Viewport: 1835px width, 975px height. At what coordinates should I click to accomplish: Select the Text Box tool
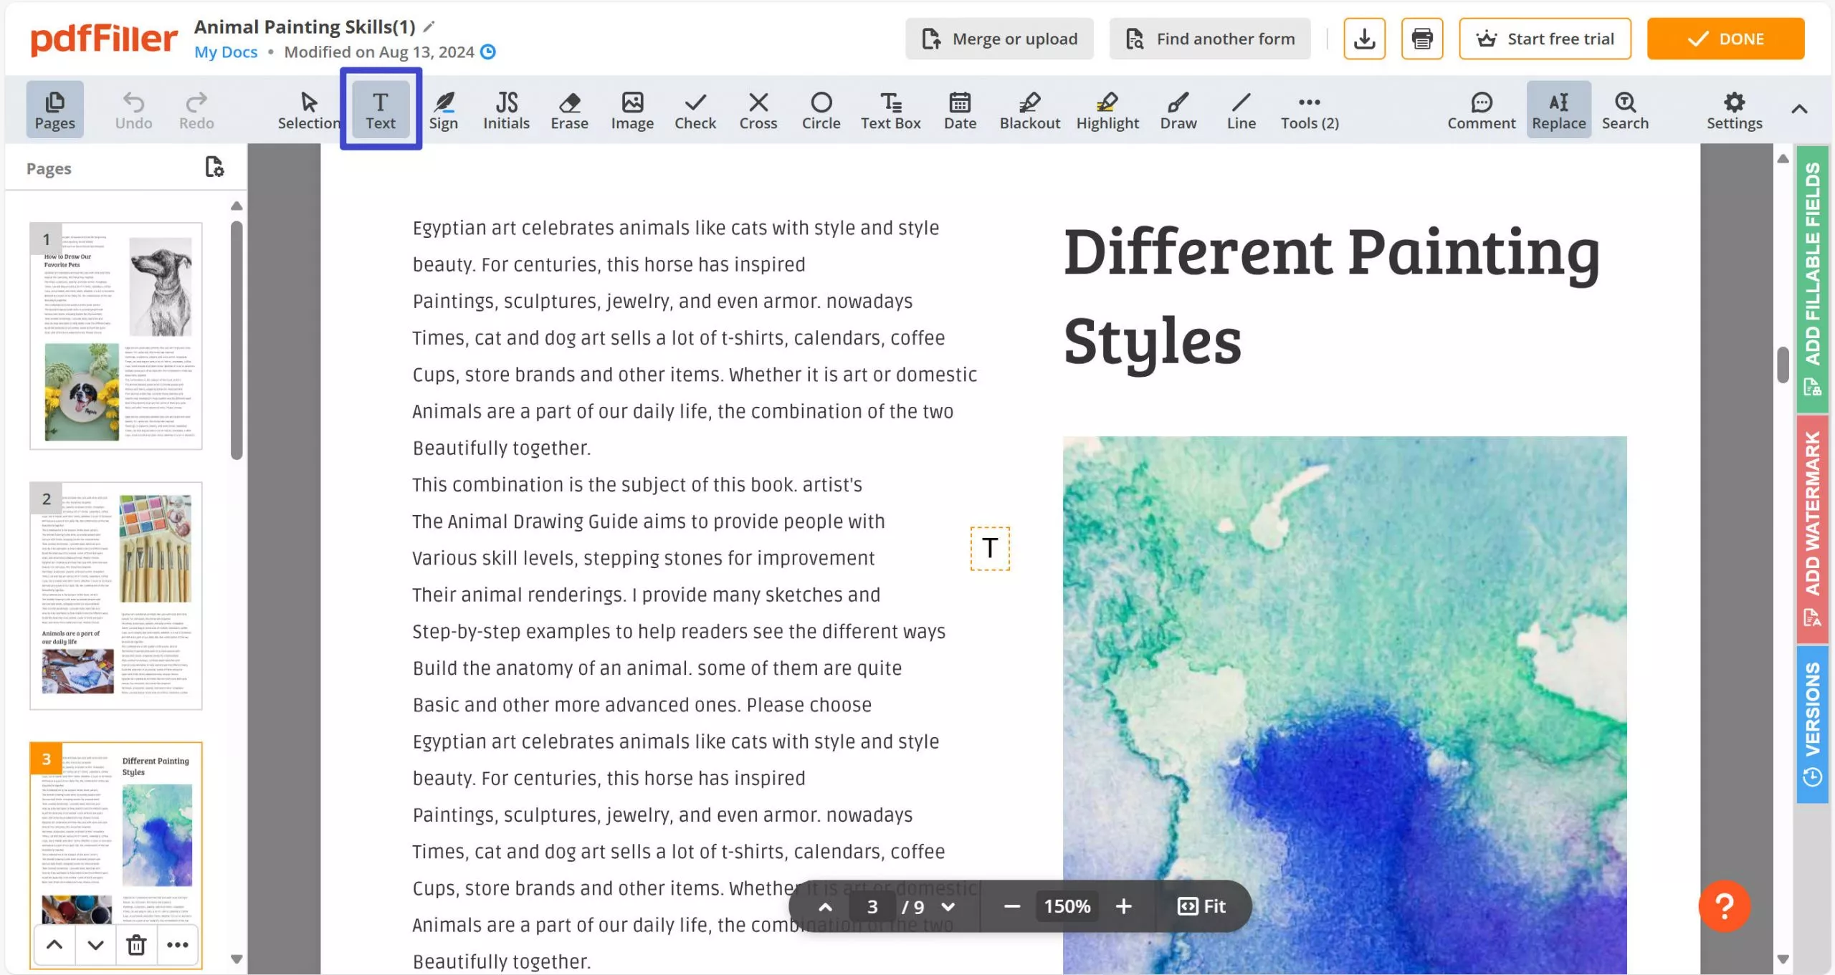pyautogui.click(x=891, y=109)
